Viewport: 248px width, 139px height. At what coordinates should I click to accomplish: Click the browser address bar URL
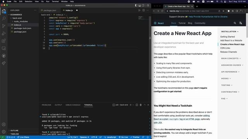[x=189, y=11]
